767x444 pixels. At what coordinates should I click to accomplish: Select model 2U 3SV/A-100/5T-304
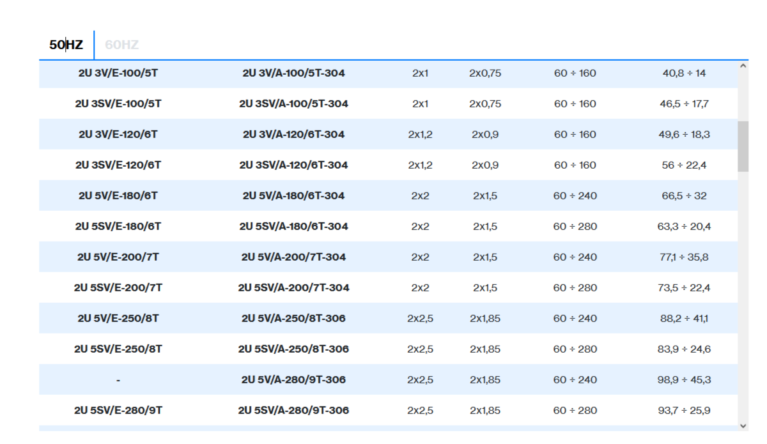pos(293,103)
